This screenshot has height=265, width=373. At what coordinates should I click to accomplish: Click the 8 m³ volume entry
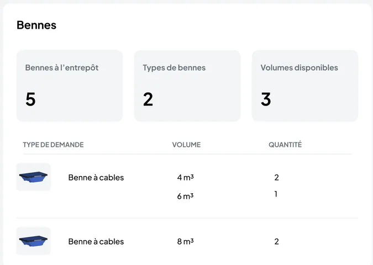(185, 241)
